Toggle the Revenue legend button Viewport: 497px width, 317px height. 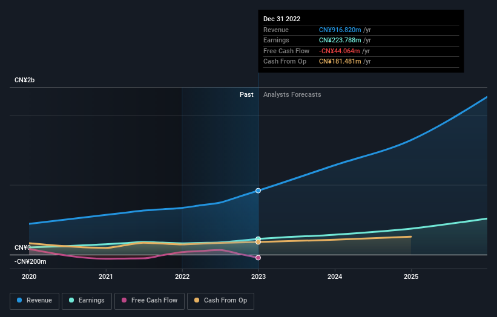[35, 301]
